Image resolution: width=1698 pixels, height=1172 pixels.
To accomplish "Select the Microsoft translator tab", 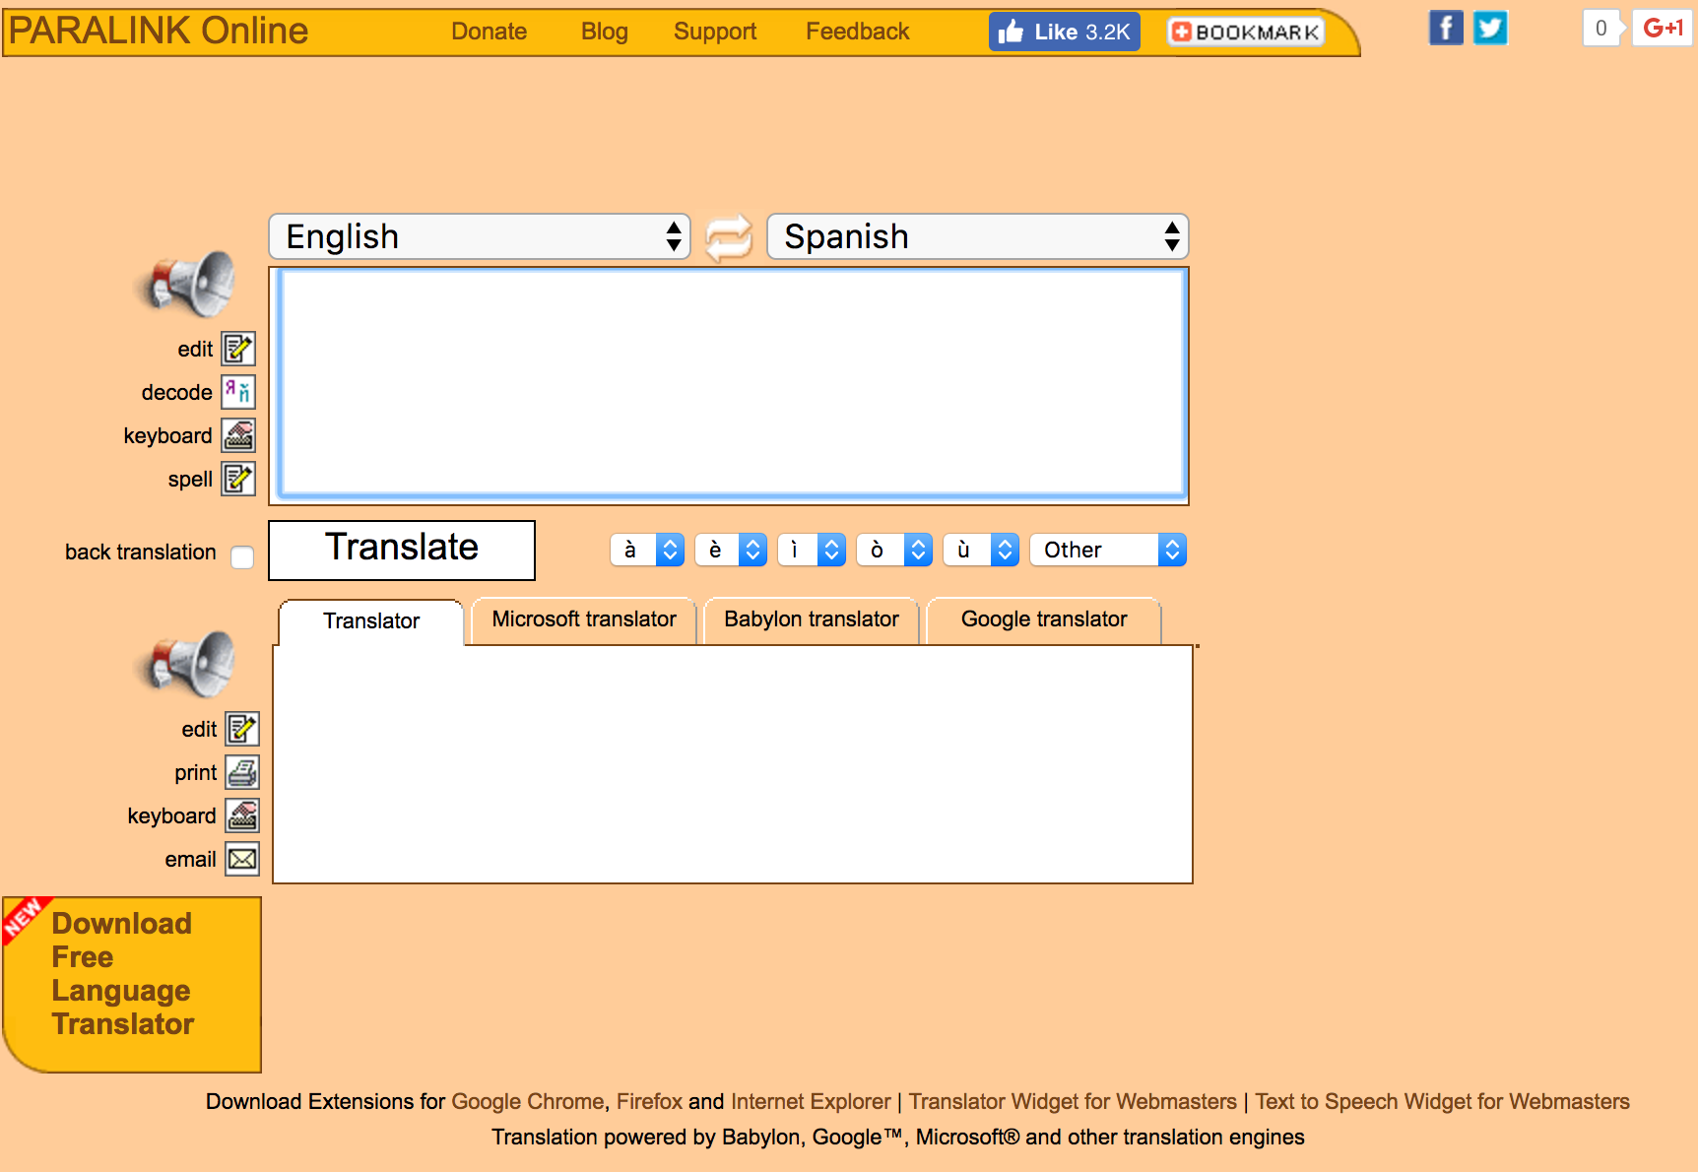I will (583, 619).
